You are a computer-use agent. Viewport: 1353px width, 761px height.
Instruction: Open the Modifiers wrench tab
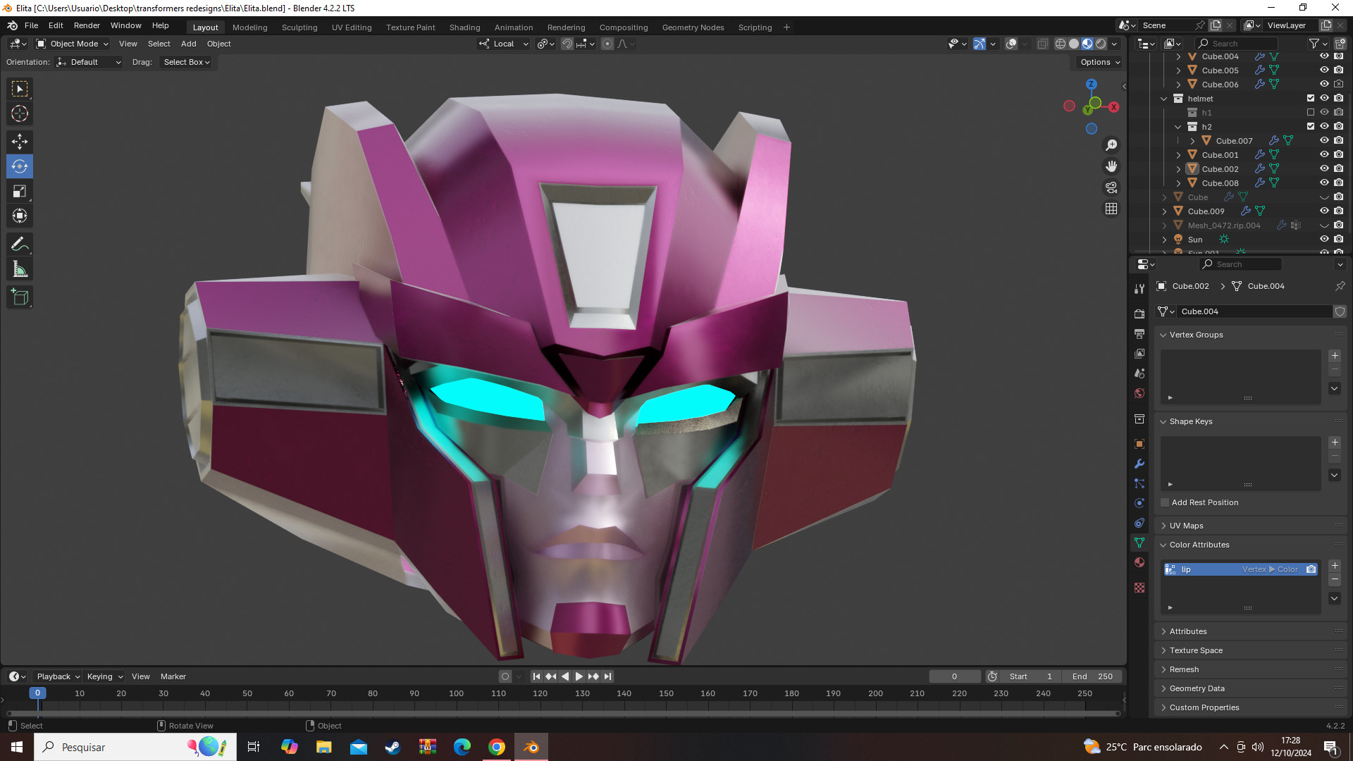(x=1139, y=464)
